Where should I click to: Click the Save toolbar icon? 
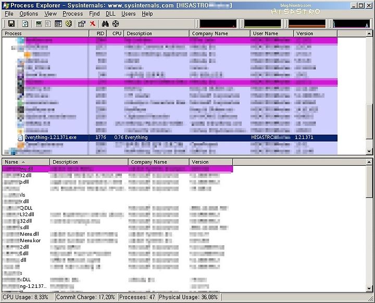click(11, 23)
